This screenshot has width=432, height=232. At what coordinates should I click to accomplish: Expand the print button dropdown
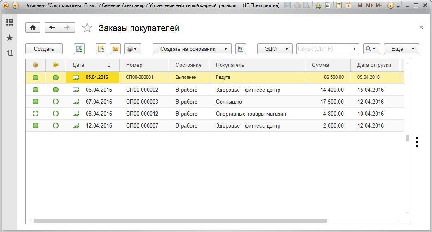click(133, 49)
